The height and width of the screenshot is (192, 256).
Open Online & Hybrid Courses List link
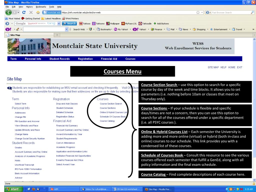(113, 112)
